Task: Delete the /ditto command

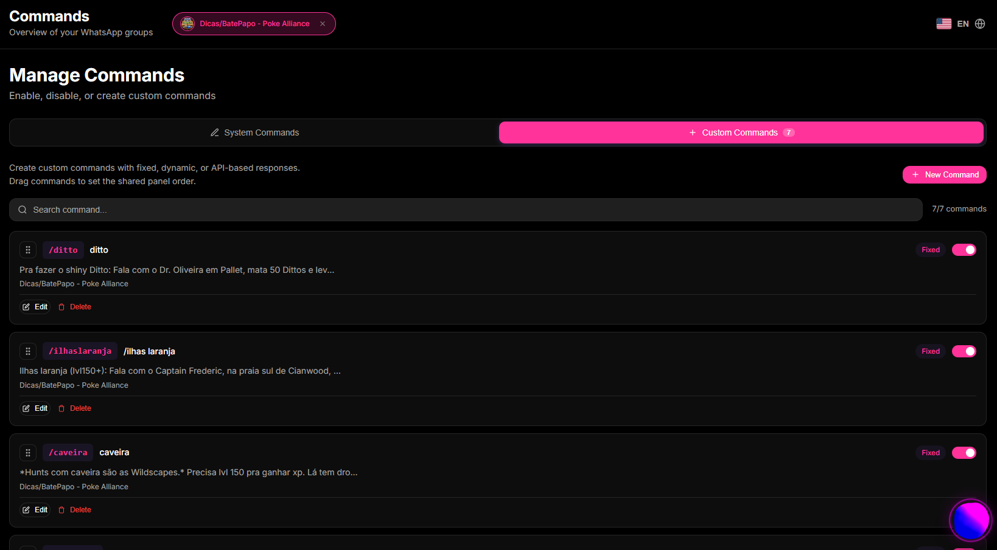Action: point(75,307)
